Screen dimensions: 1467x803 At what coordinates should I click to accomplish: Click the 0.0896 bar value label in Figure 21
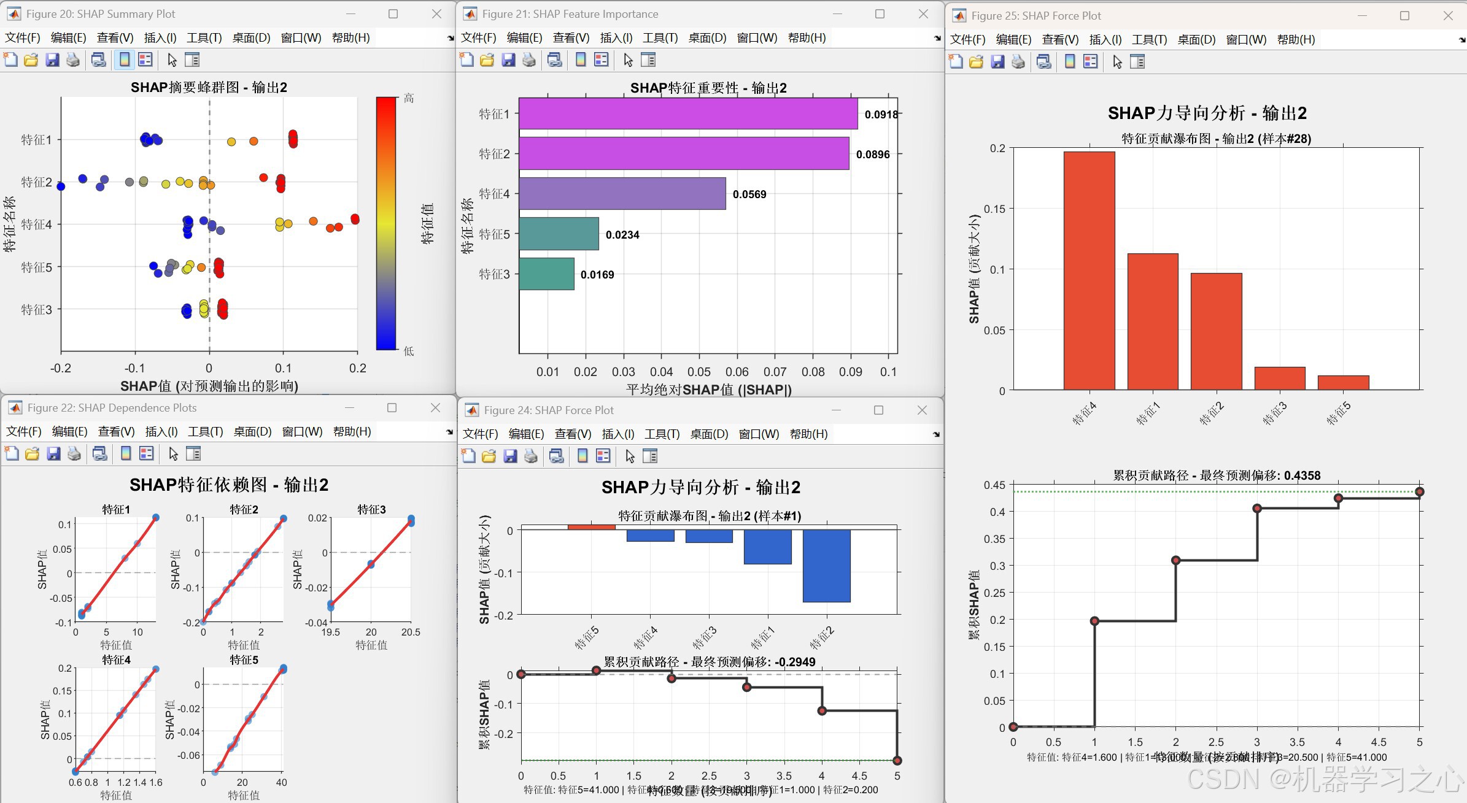[x=873, y=154]
